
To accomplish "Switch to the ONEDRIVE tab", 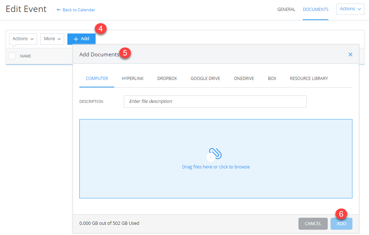I will 244,79.
